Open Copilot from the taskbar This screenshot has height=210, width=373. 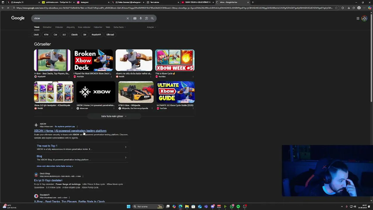point(174,206)
